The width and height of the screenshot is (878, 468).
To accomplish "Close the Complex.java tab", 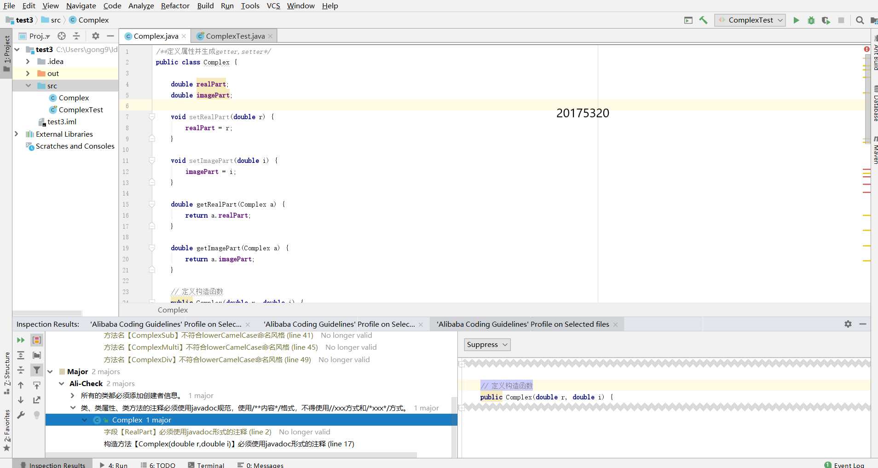I will 184,36.
